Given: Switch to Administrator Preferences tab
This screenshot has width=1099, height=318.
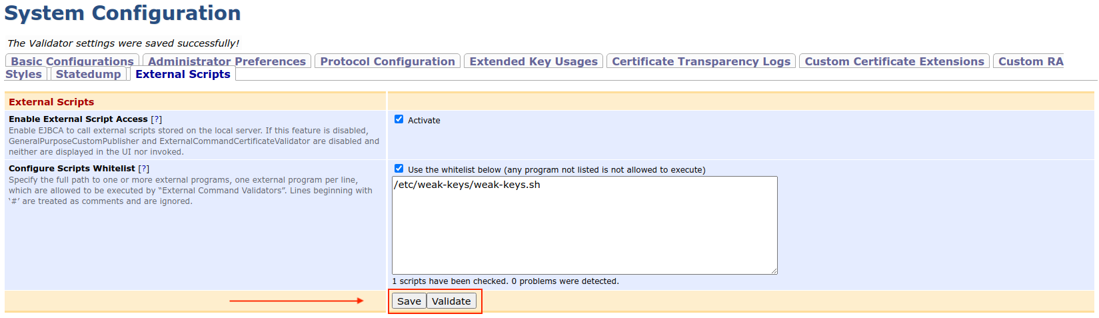Looking at the screenshot, I should tap(227, 61).
